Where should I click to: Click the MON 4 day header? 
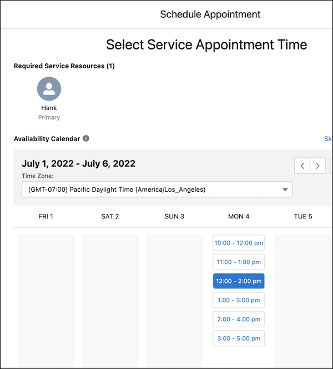click(x=239, y=216)
